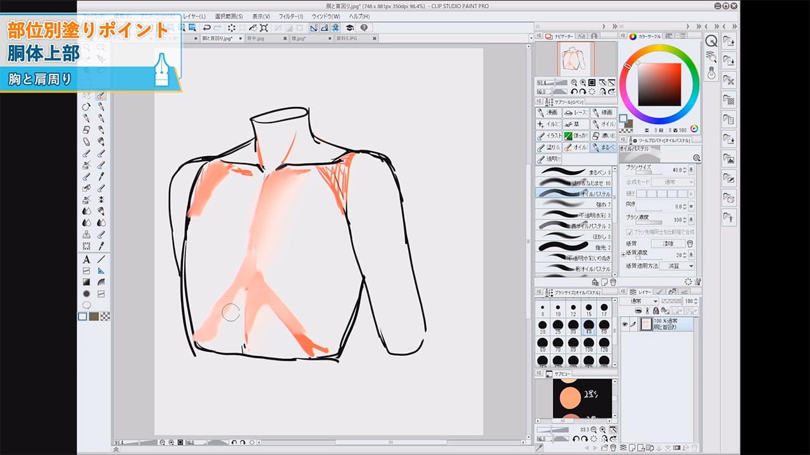Toggle visibility of 胴と首回り layer
810x455 pixels.
tap(625, 324)
